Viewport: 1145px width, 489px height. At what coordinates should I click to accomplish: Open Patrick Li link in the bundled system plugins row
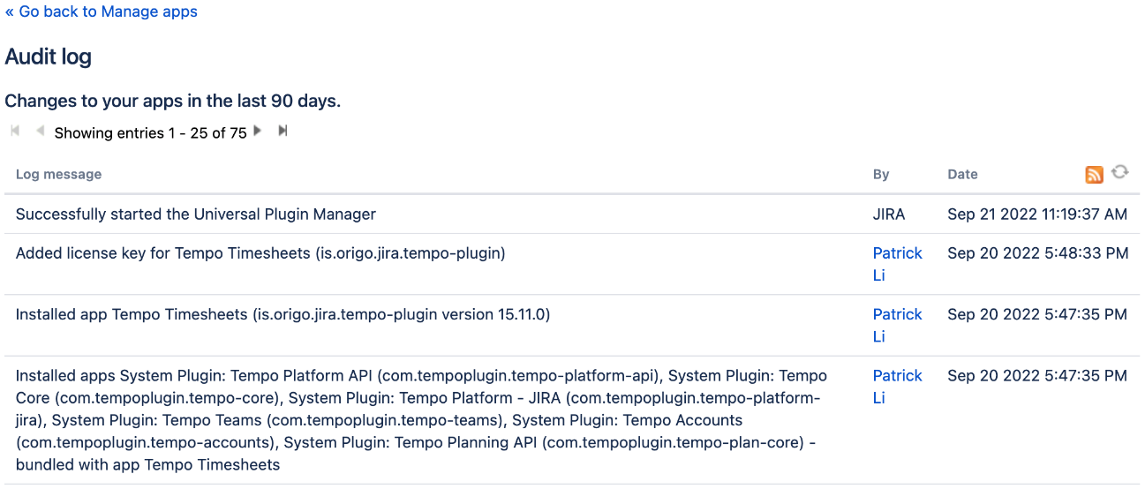point(897,387)
